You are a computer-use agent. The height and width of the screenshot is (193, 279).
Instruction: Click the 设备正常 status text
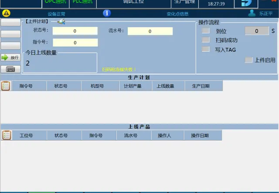click(56, 14)
